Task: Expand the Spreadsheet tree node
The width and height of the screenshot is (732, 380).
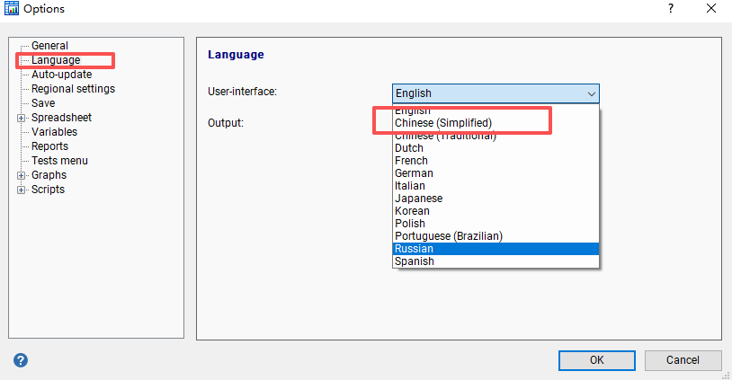Action: [21, 118]
